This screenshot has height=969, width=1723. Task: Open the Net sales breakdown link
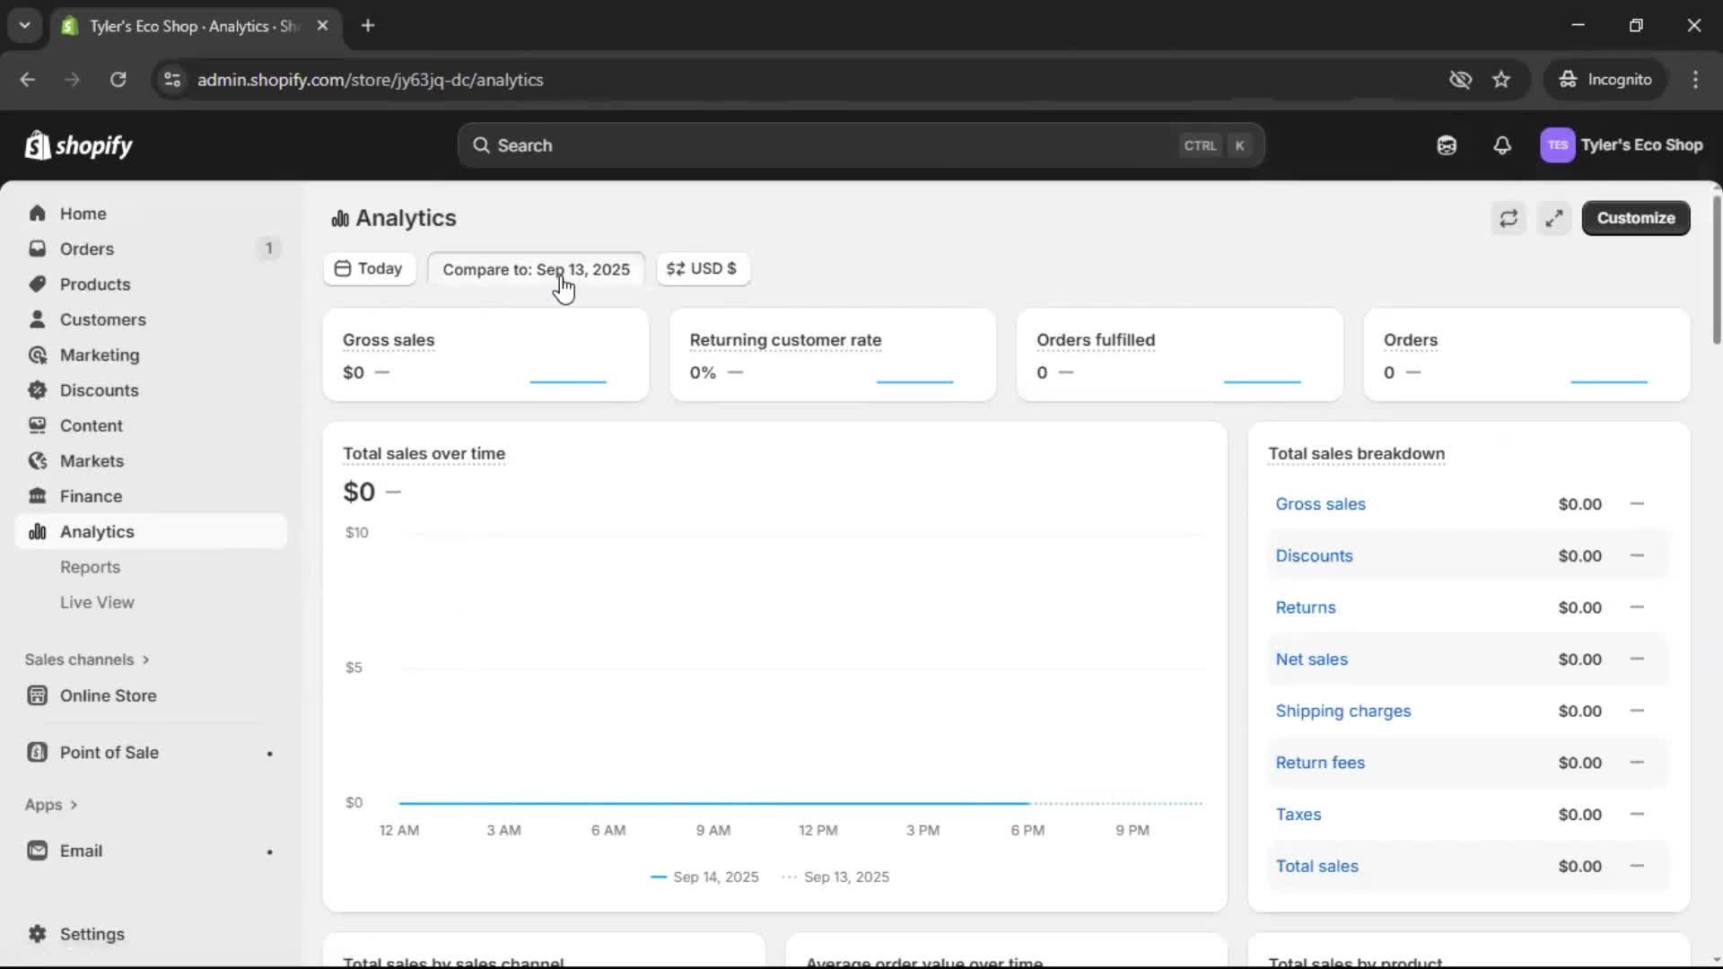1311,659
